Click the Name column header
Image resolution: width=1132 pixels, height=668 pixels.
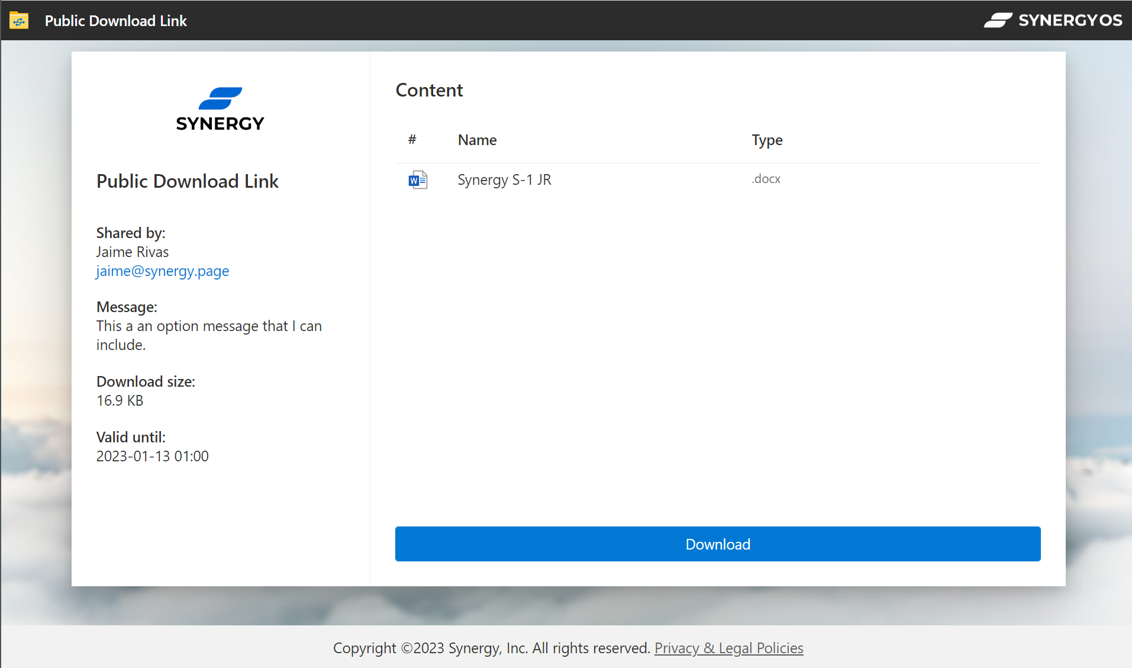click(x=477, y=140)
